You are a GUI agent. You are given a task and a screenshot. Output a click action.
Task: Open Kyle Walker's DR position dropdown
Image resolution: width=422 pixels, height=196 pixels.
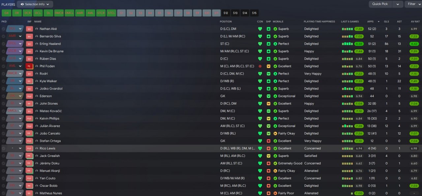tap(15, 81)
